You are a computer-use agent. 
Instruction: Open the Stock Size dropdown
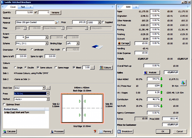coord(43,88)
